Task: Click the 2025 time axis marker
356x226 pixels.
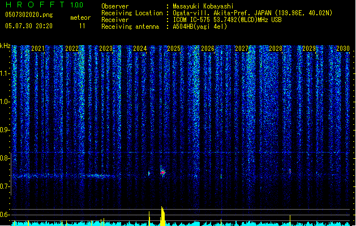Action: click(x=174, y=49)
